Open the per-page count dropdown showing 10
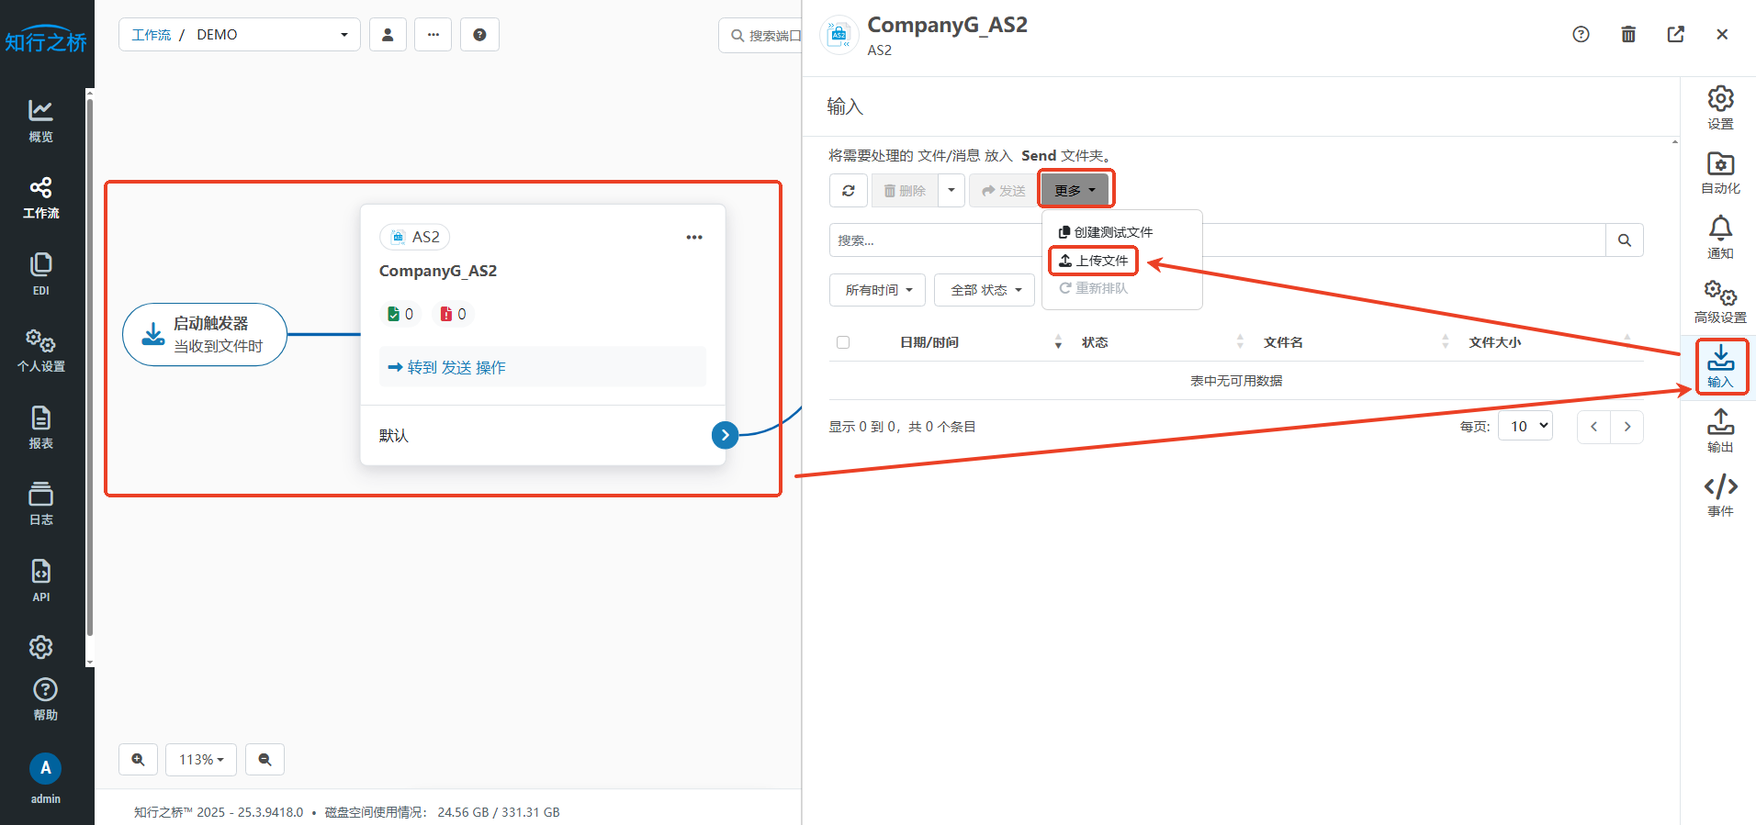This screenshot has width=1756, height=825. point(1525,427)
